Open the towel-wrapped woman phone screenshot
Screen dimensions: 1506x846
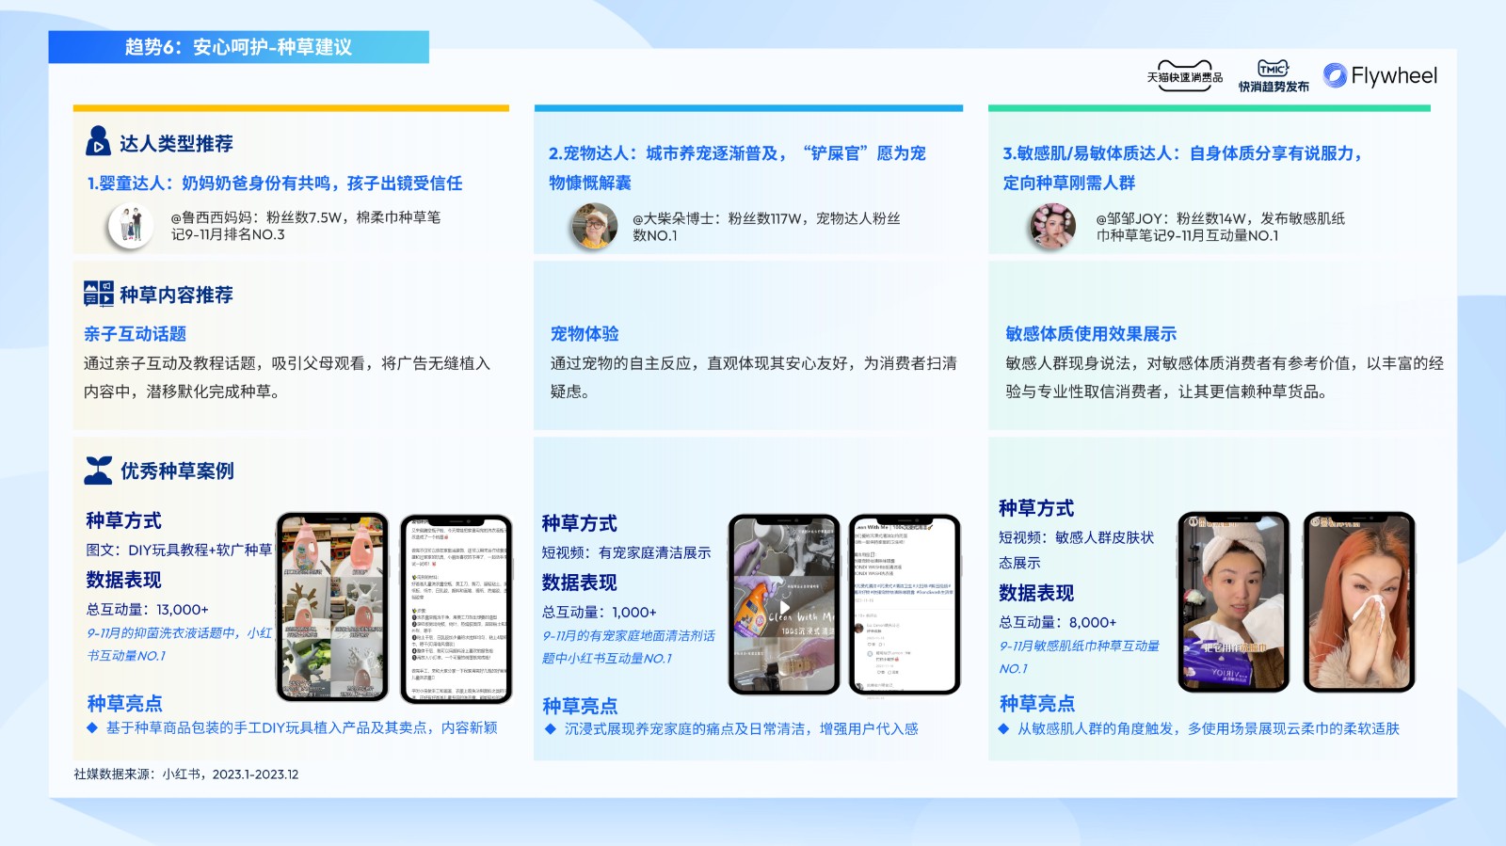(x=1234, y=602)
